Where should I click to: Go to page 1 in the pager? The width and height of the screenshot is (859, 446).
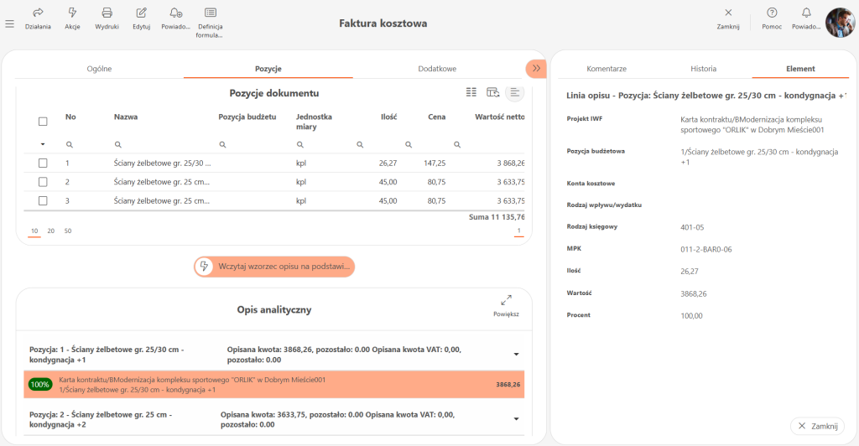[518, 231]
